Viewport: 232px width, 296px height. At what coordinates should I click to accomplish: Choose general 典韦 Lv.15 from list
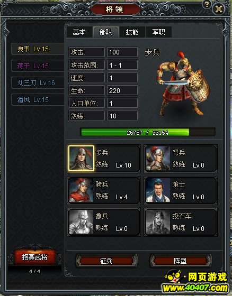(38, 49)
